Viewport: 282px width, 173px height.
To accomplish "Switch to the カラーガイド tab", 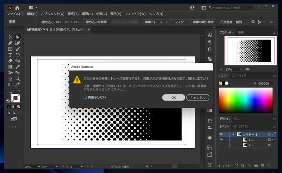I will pyautogui.click(x=239, y=75).
